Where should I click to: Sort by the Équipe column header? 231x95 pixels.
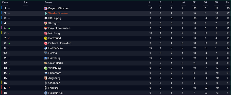48,2
